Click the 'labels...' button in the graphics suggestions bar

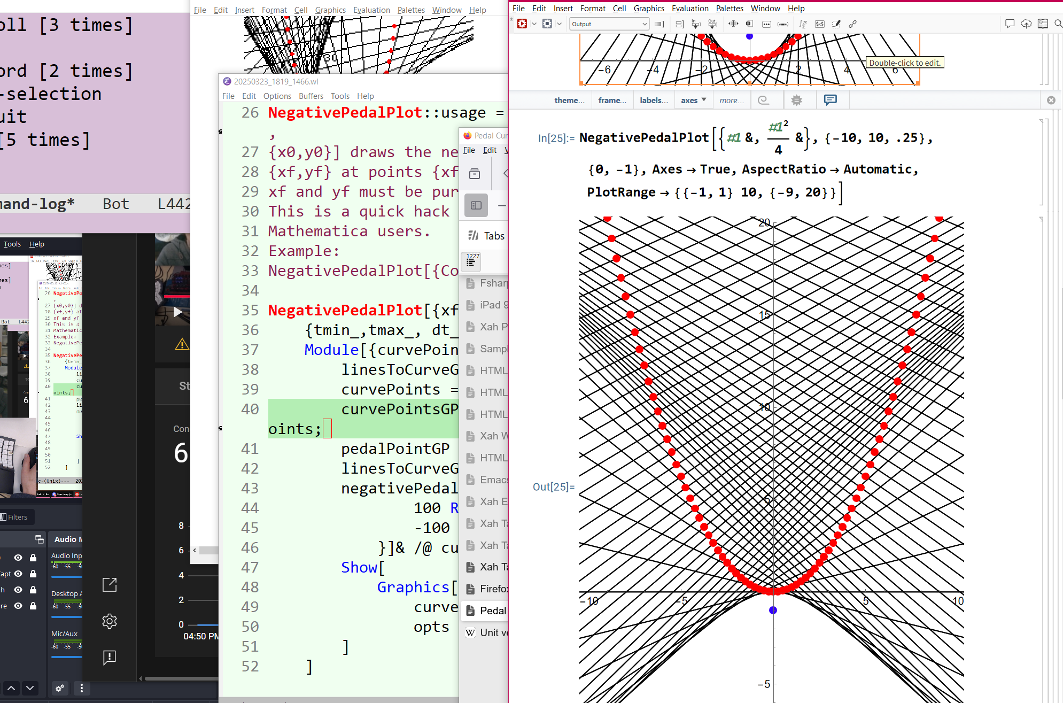pos(654,100)
